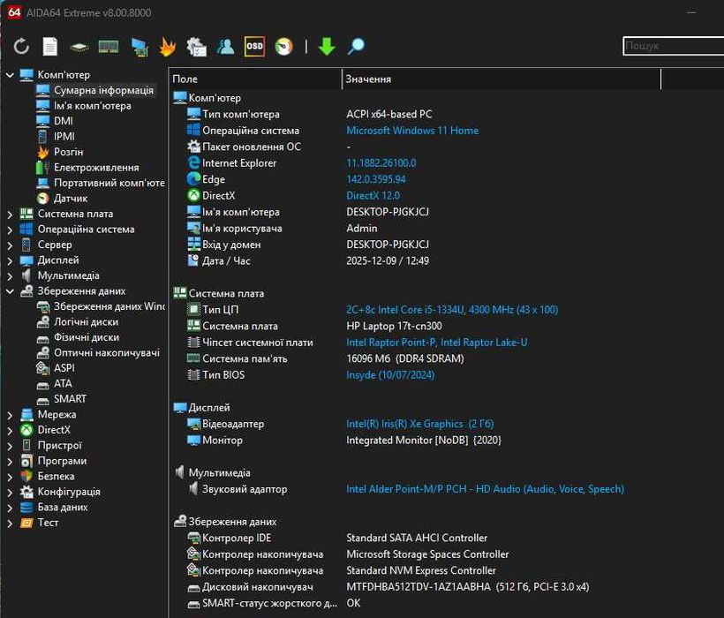
Task: Select the База даних tree item
Action: (x=63, y=508)
